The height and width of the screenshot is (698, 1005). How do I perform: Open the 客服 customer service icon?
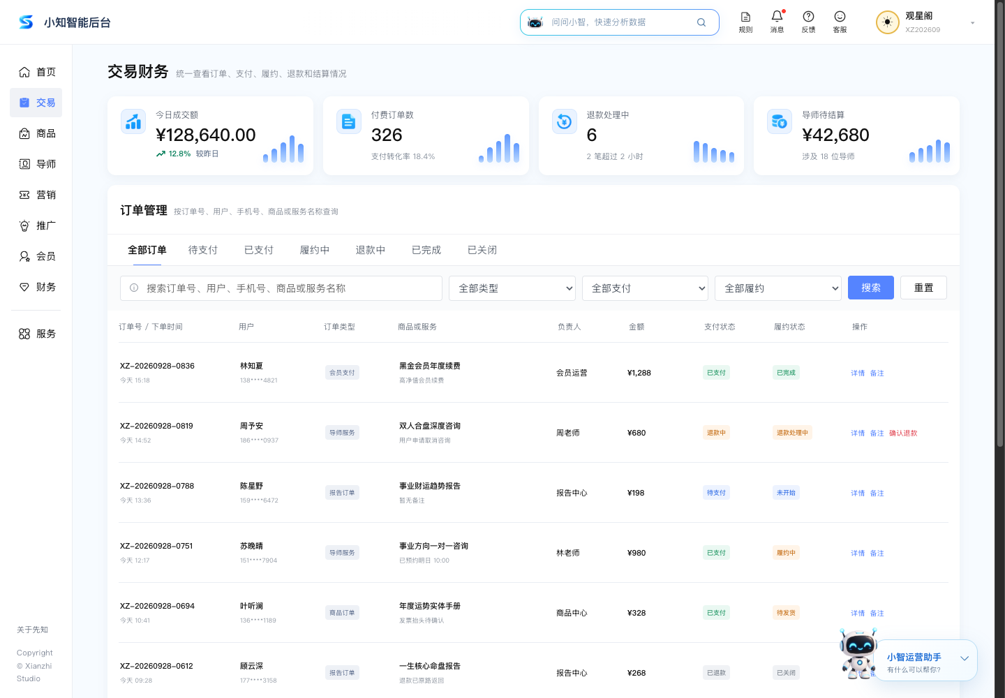tap(840, 22)
